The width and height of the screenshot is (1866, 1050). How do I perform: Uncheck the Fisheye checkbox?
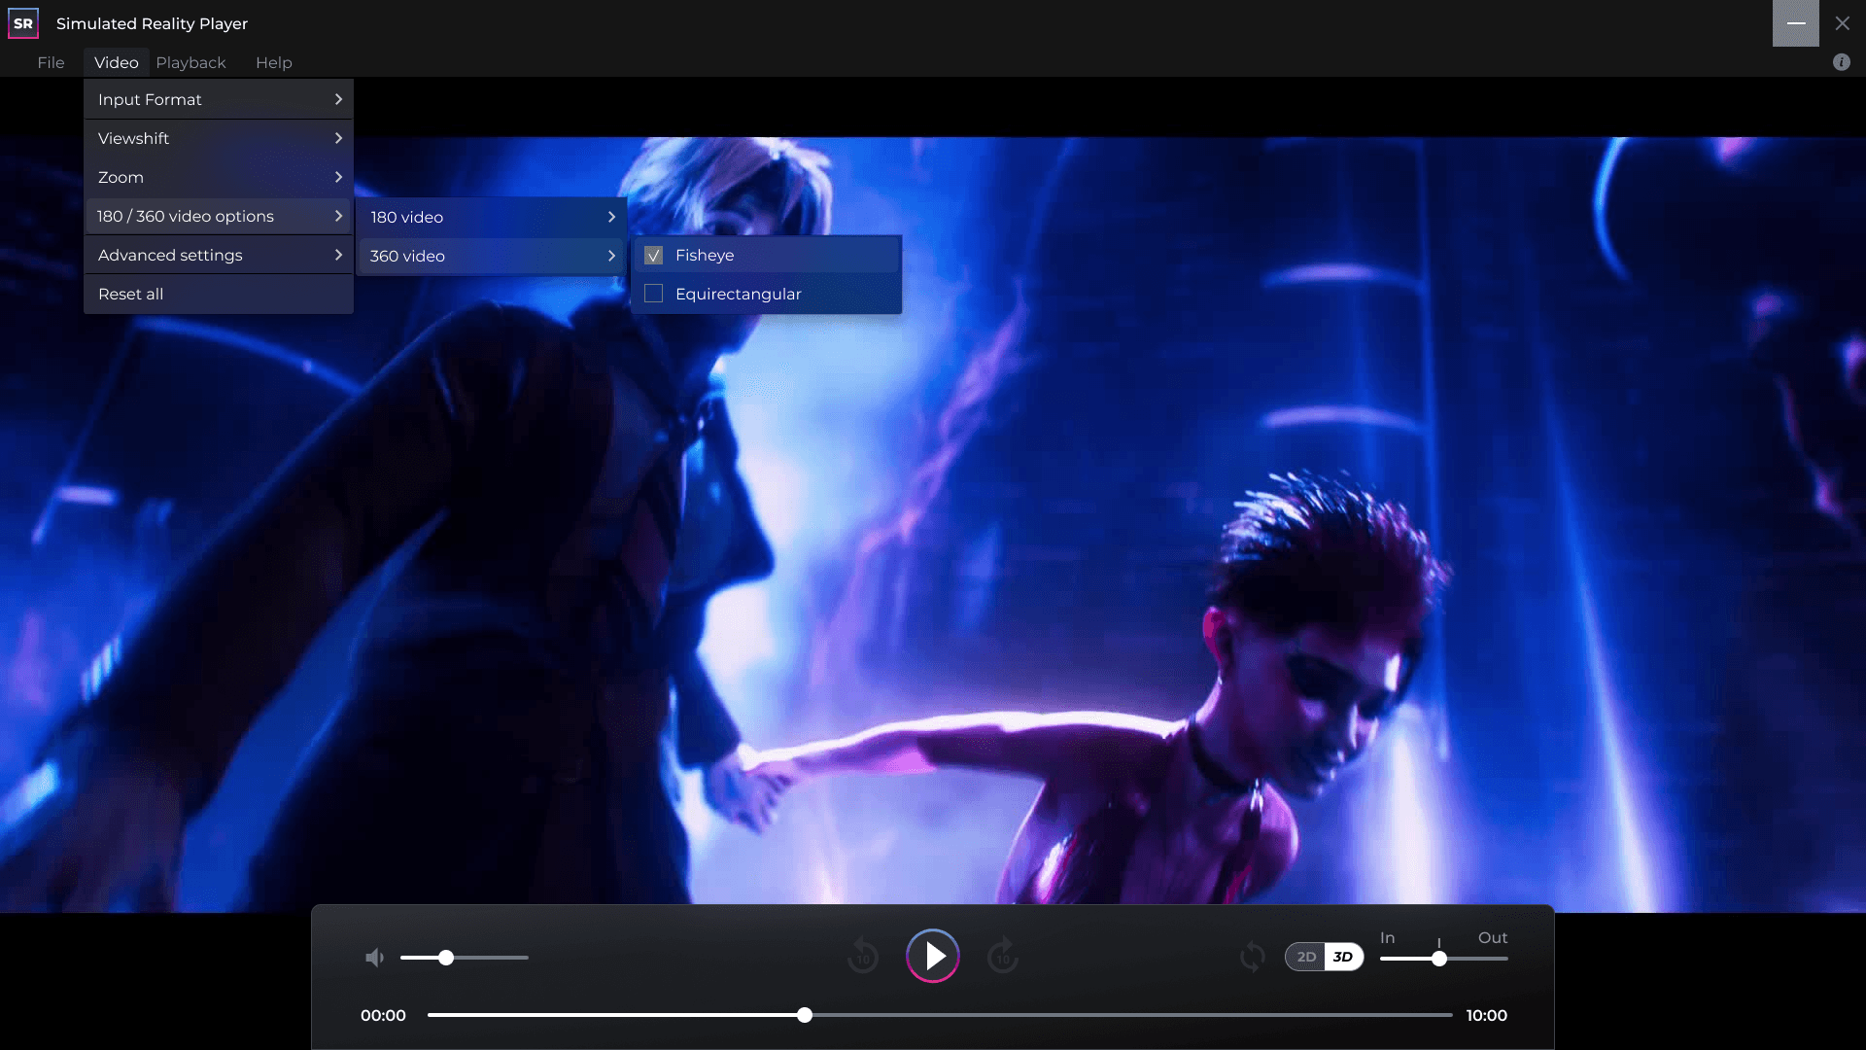click(x=654, y=256)
